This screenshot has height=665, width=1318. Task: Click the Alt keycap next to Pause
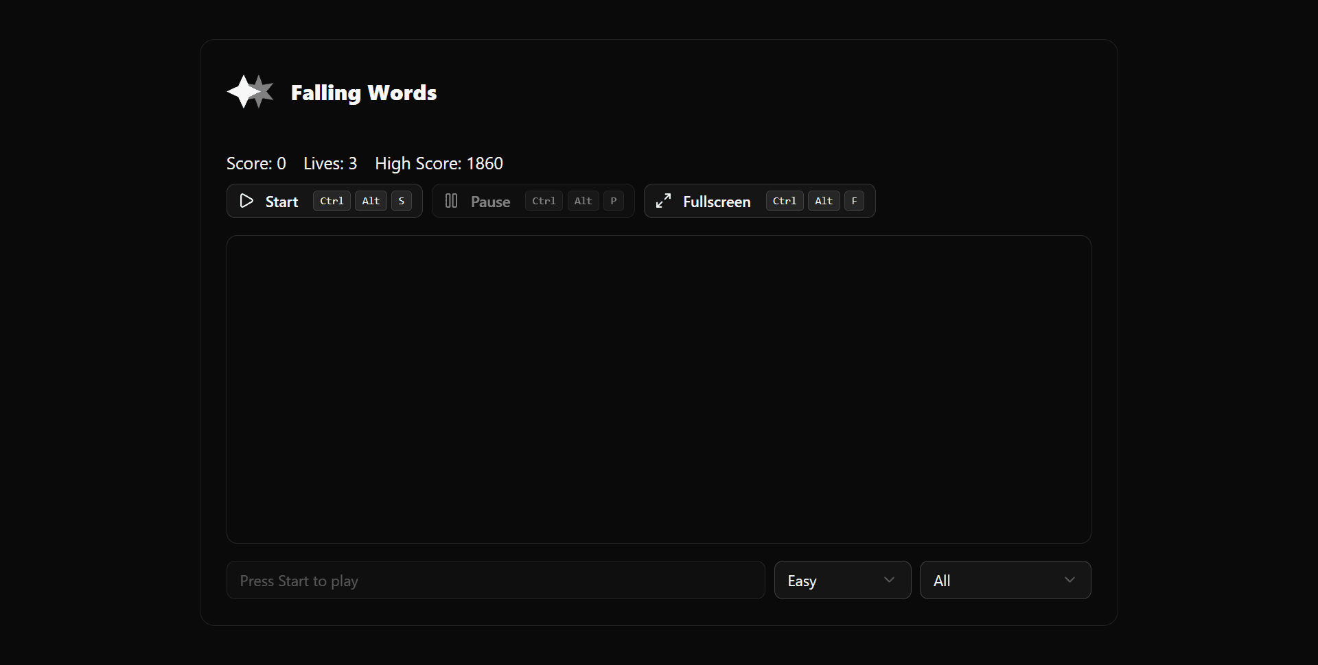pos(583,201)
